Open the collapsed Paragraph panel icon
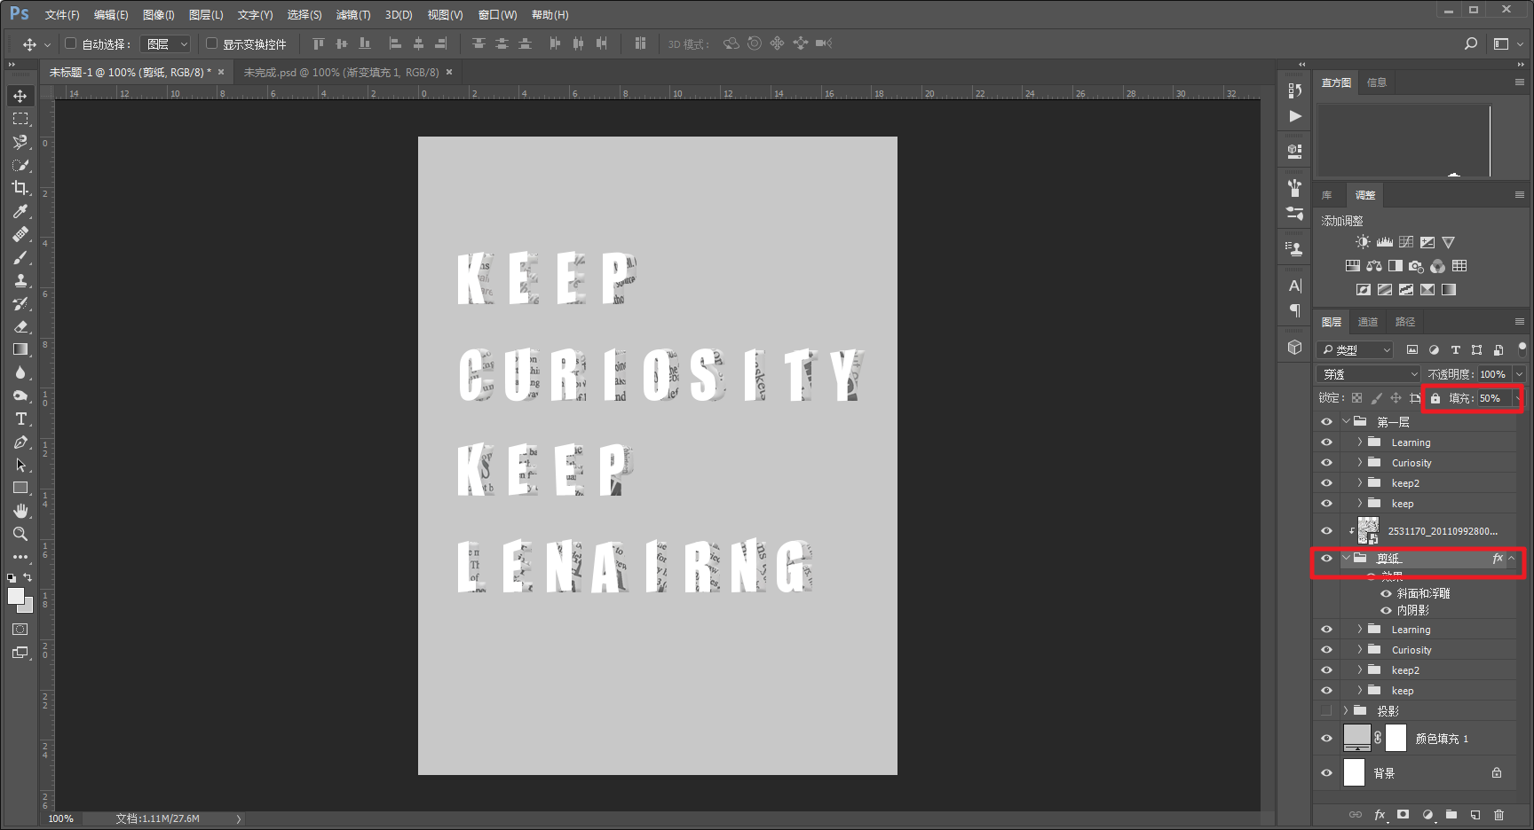Viewport: 1534px width, 830px height. coord(1295,310)
